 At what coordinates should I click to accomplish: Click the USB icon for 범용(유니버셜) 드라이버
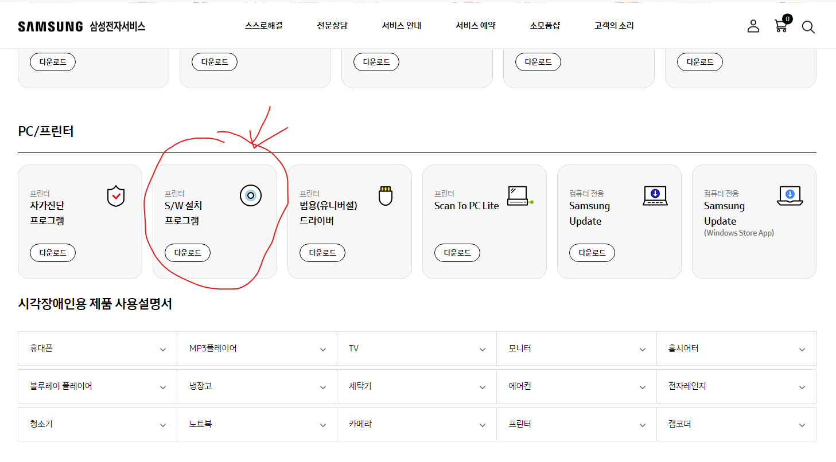click(x=386, y=196)
